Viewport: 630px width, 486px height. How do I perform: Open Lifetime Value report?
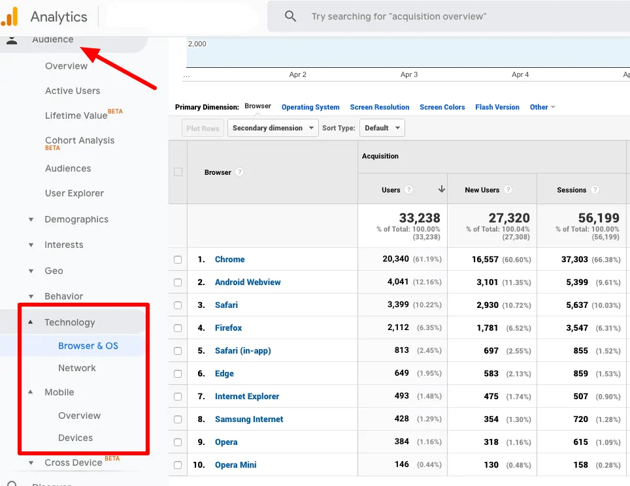[76, 115]
